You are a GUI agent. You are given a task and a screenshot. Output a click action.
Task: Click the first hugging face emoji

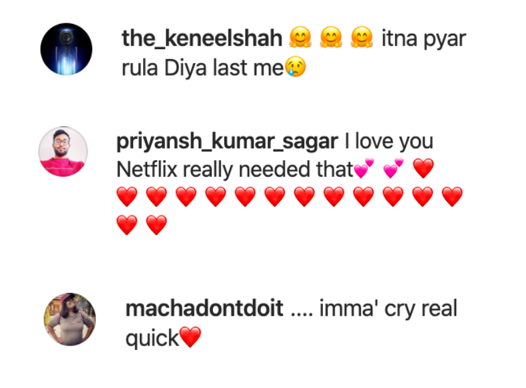coord(299,39)
